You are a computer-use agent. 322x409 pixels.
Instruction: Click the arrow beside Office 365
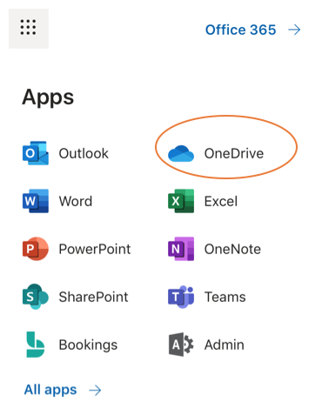(x=294, y=30)
